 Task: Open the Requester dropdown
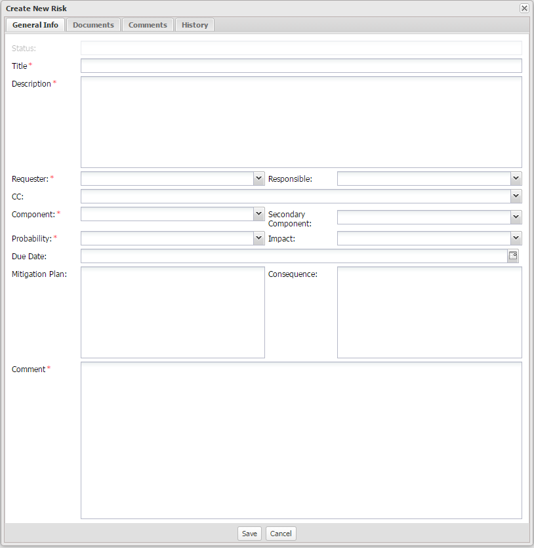(x=258, y=178)
